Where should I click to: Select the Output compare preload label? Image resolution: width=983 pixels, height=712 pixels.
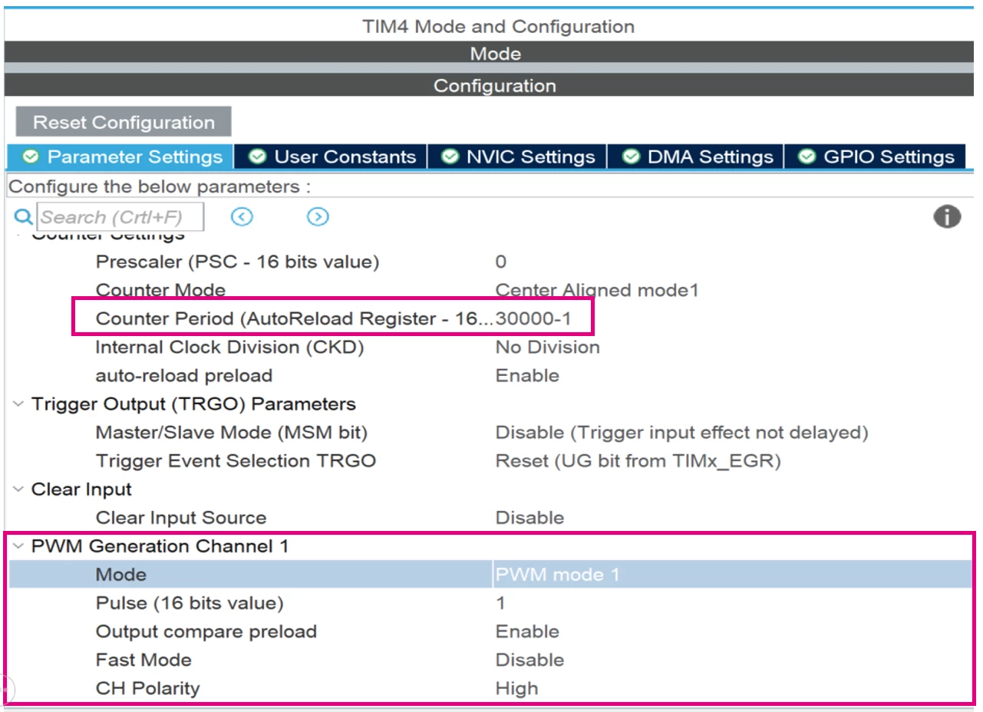[206, 631]
